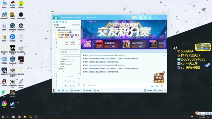Open the 自由模式 speaking mode dropdown
Image resolution: width=212 pixels, height=119 pixels.
pyautogui.click(x=57, y=25)
